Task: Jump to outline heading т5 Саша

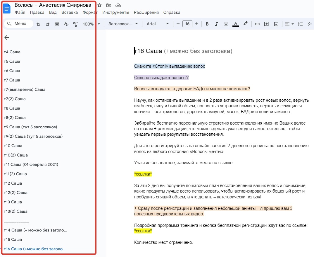Action: 12,62
